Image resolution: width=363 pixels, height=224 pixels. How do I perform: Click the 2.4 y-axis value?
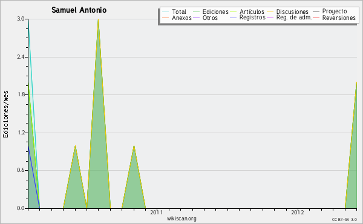click(x=21, y=57)
